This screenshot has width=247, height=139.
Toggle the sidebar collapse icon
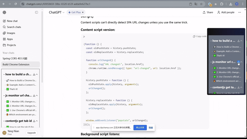[x=37, y=12]
